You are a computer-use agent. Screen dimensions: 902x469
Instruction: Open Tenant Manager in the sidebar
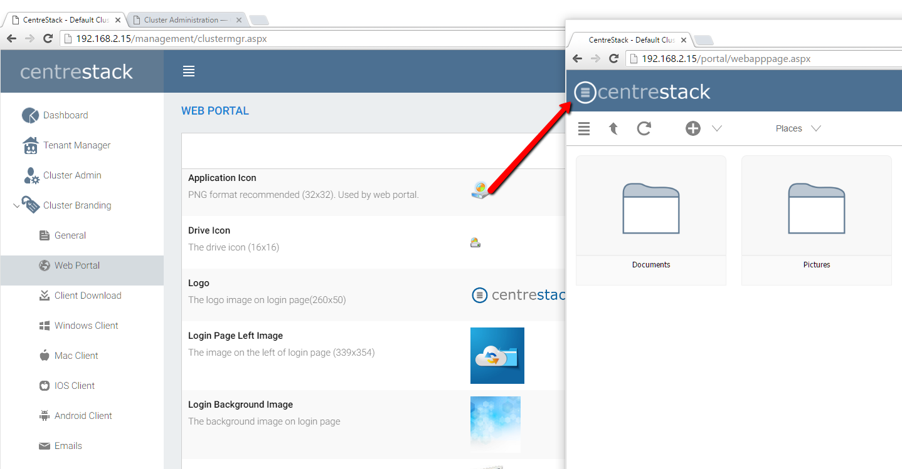(x=77, y=145)
